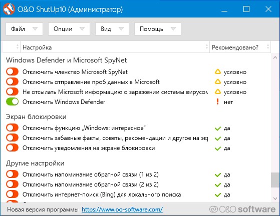Screen dimensions: 280x216
Task: Close the O&O ShutUp10 window
Action: pos(268,9)
